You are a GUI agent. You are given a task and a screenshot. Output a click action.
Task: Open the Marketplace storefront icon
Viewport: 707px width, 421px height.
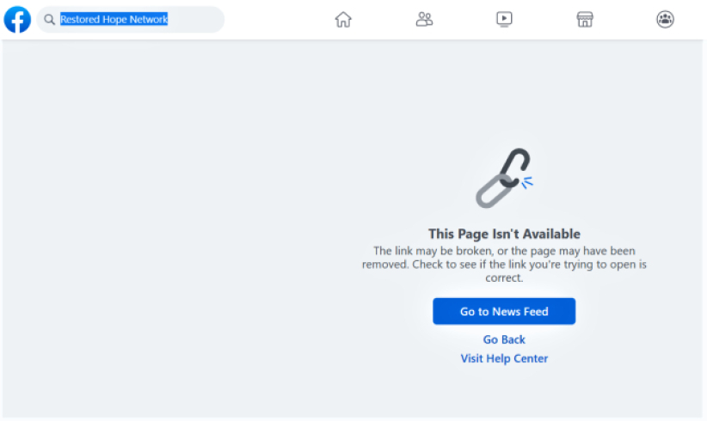click(585, 19)
